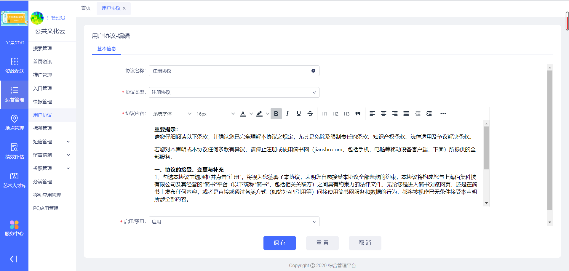Viewport: 569px width, 271px height.
Task: Click the 重置 button
Action: tap(322, 243)
